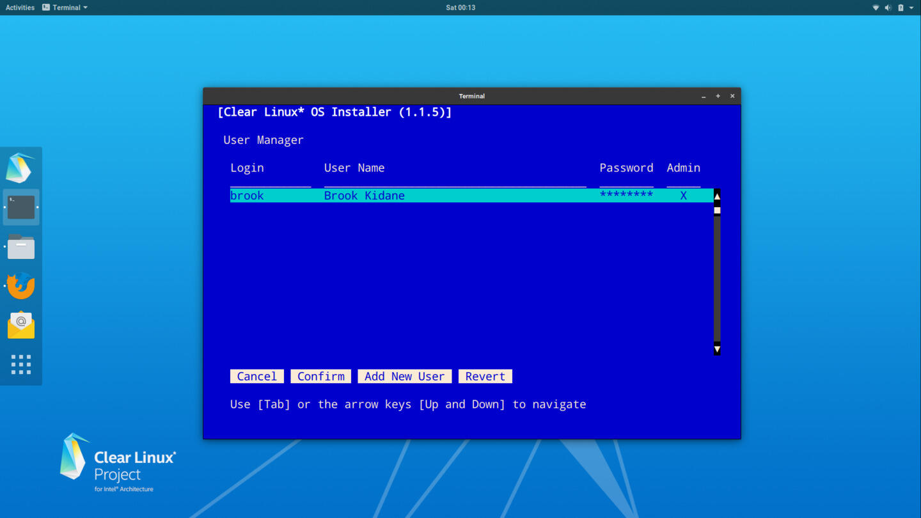Screen dimensions: 921x518
Task: Click the Cancel button
Action: pos(256,376)
